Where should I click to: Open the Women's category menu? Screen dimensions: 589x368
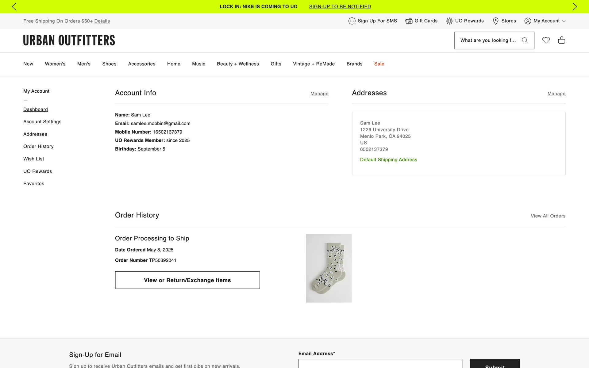[55, 64]
